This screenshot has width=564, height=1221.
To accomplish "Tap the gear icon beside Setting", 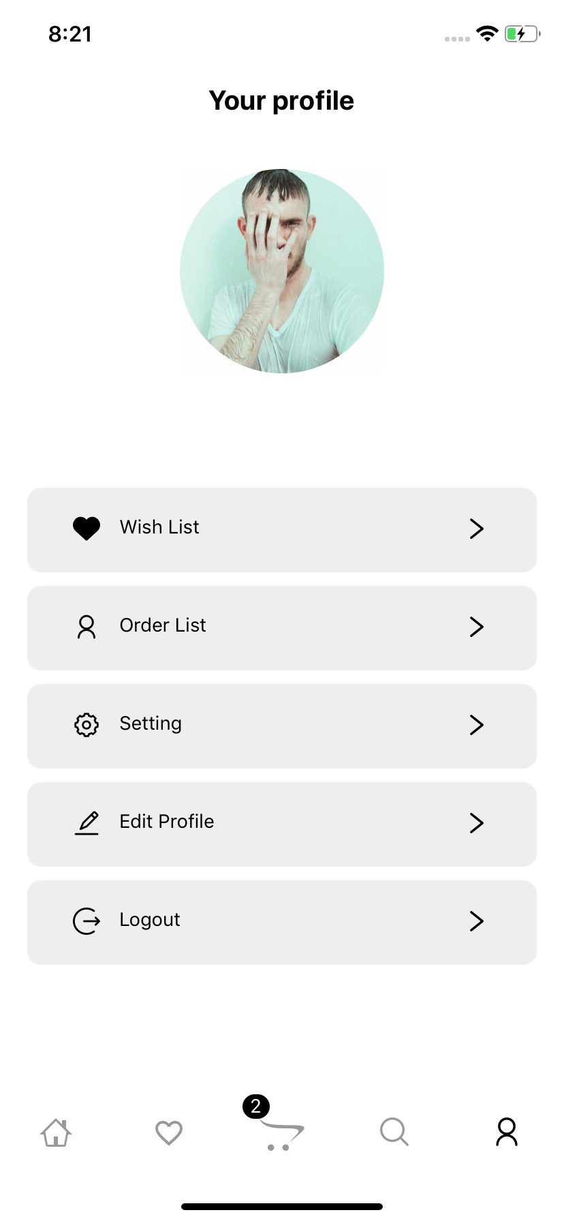I will tap(87, 725).
